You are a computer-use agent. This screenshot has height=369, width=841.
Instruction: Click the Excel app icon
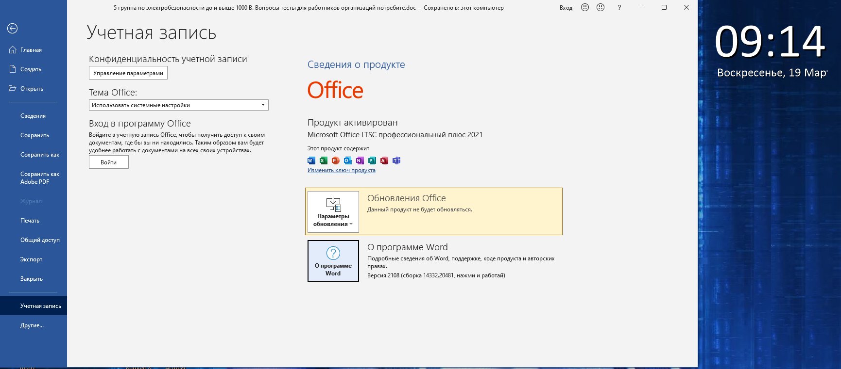[x=324, y=160]
